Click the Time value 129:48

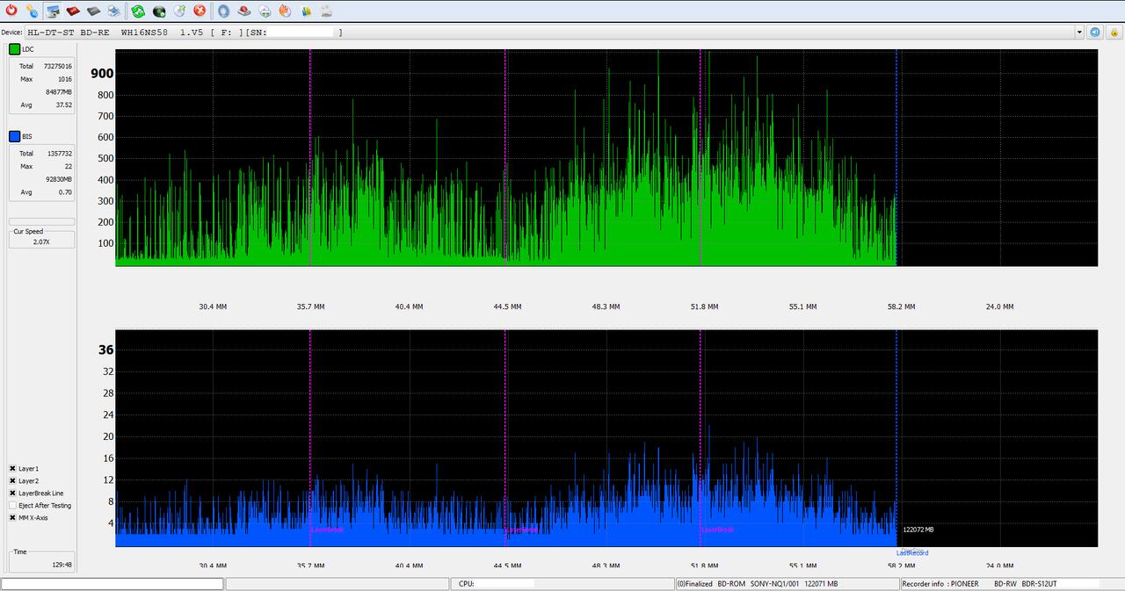(62, 565)
